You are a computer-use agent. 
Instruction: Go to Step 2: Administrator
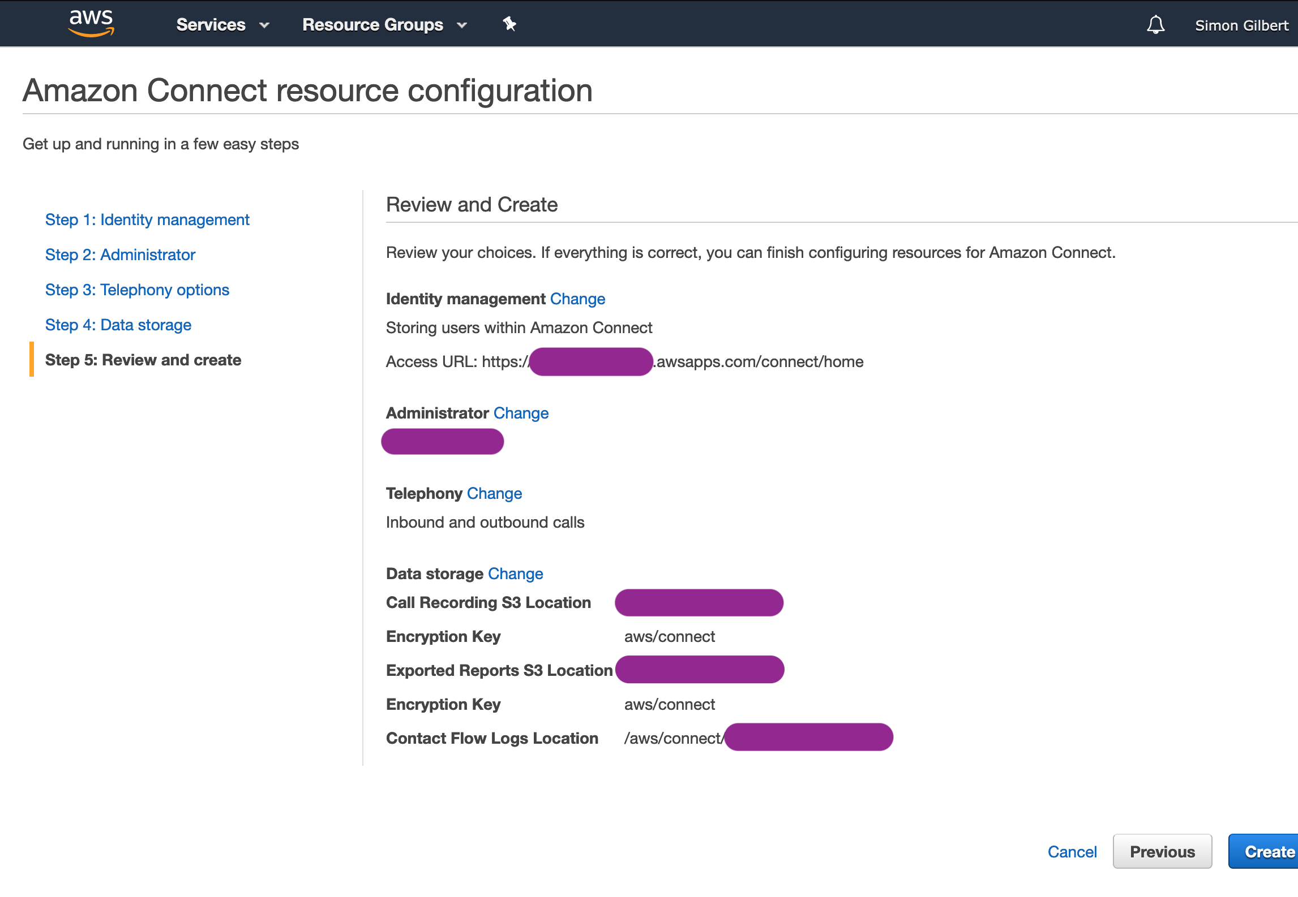pyautogui.click(x=120, y=255)
